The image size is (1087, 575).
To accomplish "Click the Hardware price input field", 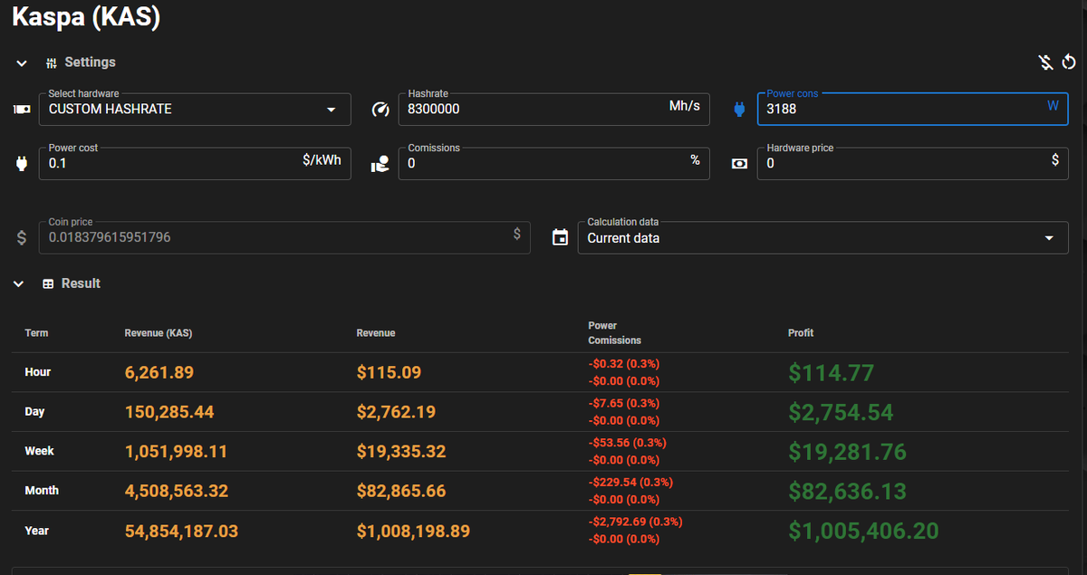I will tap(913, 164).
